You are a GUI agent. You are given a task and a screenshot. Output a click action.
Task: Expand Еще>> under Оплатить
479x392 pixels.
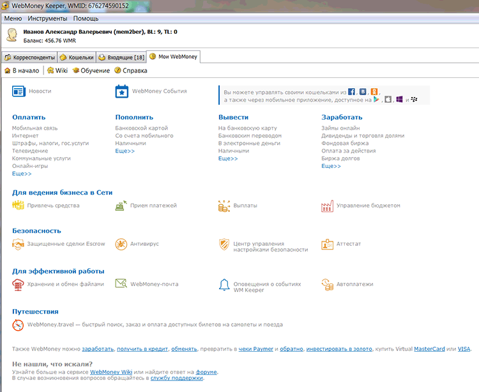(x=22, y=174)
